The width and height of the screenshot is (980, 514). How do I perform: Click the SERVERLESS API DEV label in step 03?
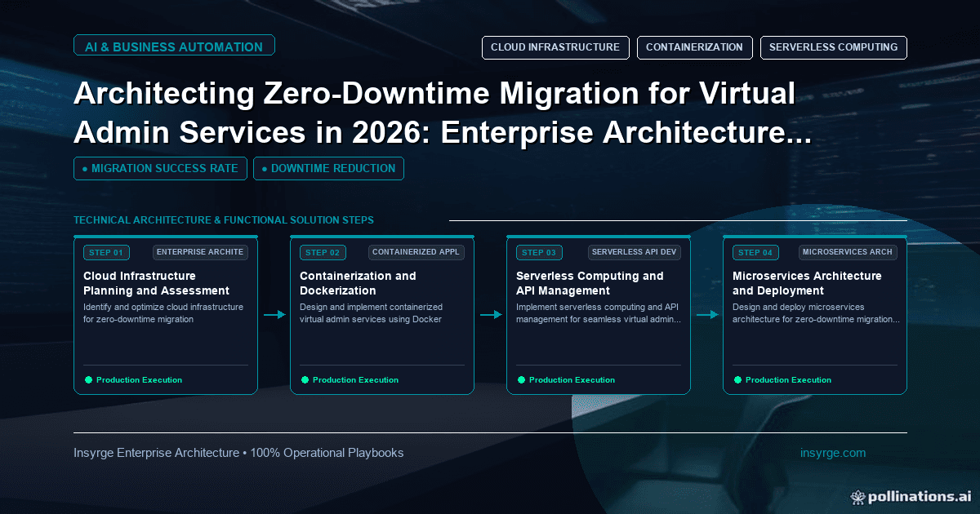point(634,252)
